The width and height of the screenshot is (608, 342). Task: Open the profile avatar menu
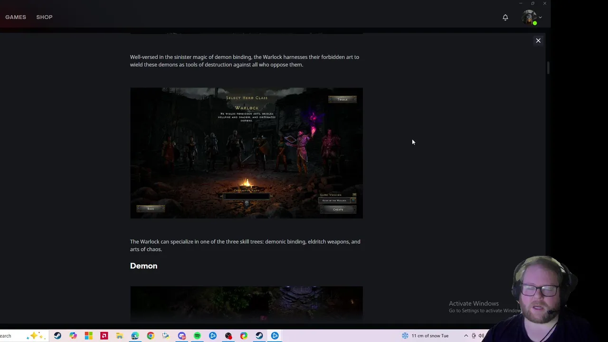click(x=529, y=18)
